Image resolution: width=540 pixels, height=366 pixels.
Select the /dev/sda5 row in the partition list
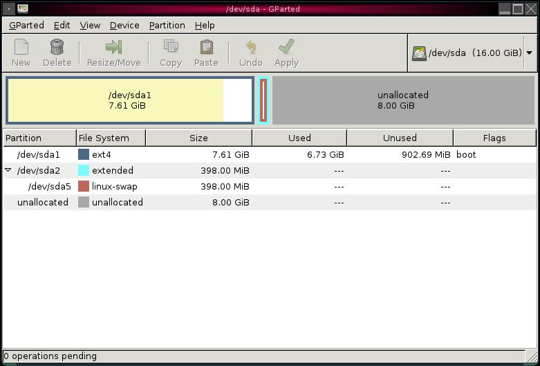tap(270, 186)
